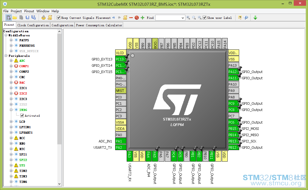Viewport: 308px width, 190px height.
Task: Select DAC in peripherals tree
Action: pos(22,83)
